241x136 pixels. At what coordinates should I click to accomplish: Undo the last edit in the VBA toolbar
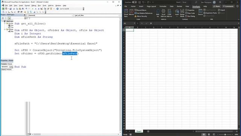point(26,9)
